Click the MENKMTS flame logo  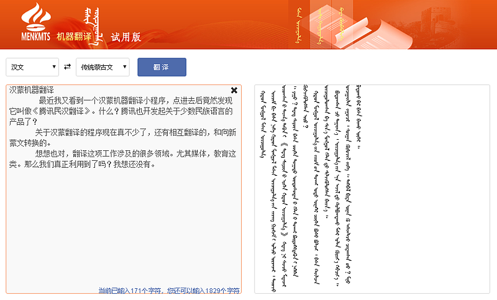point(36,22)
